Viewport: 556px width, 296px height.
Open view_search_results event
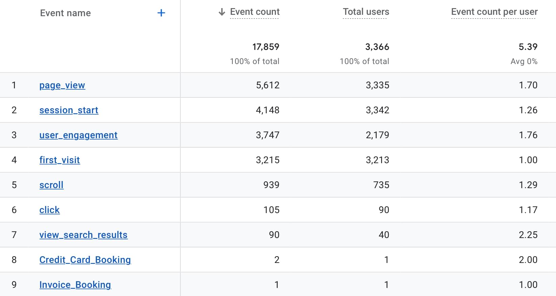coord(83,235)
